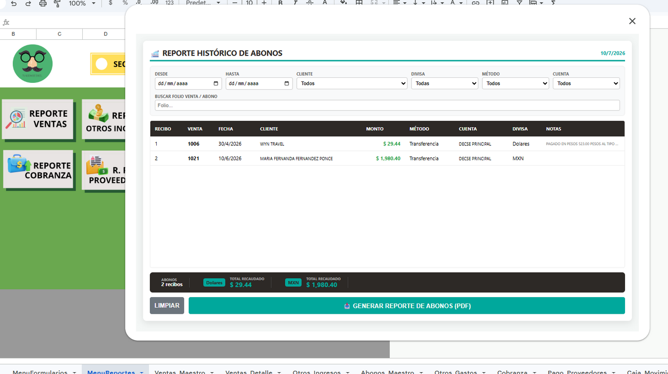Viewport: 668px width, 374px height.
Task: Open the Cuenta filter dropdown
Action: (x=586, y=83)
